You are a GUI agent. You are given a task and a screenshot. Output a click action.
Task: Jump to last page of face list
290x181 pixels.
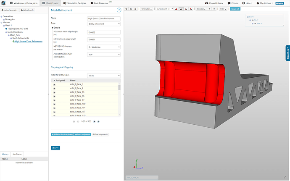coord(98,121)
